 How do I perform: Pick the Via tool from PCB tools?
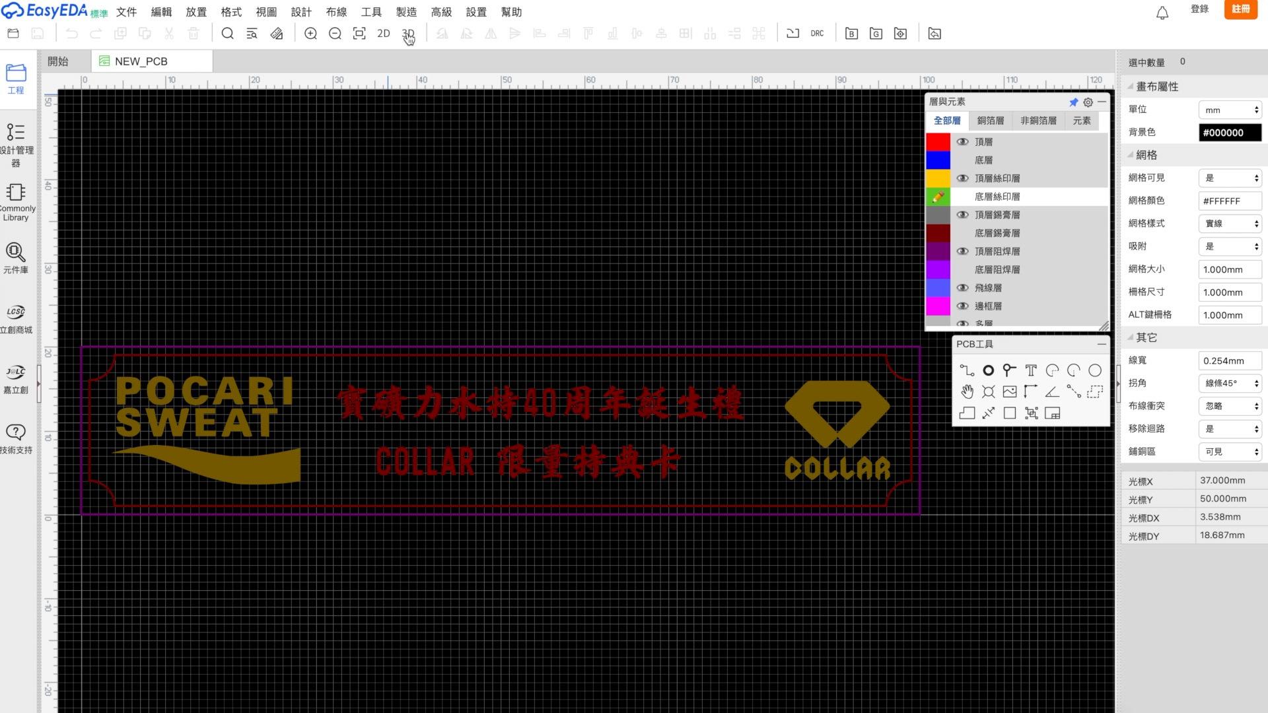(x=989, y=370)
